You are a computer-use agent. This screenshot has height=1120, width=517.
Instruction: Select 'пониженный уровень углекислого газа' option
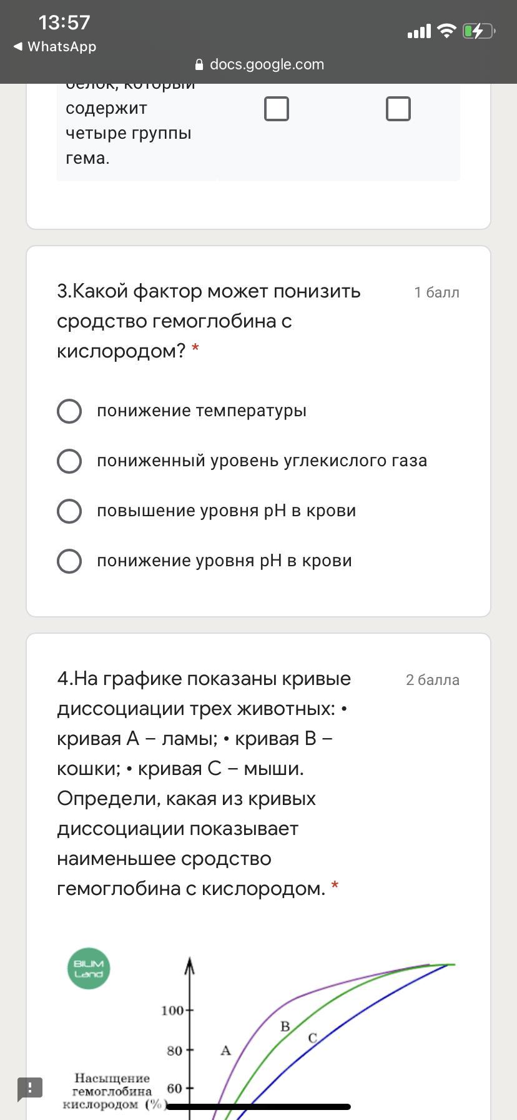[69, 461]
